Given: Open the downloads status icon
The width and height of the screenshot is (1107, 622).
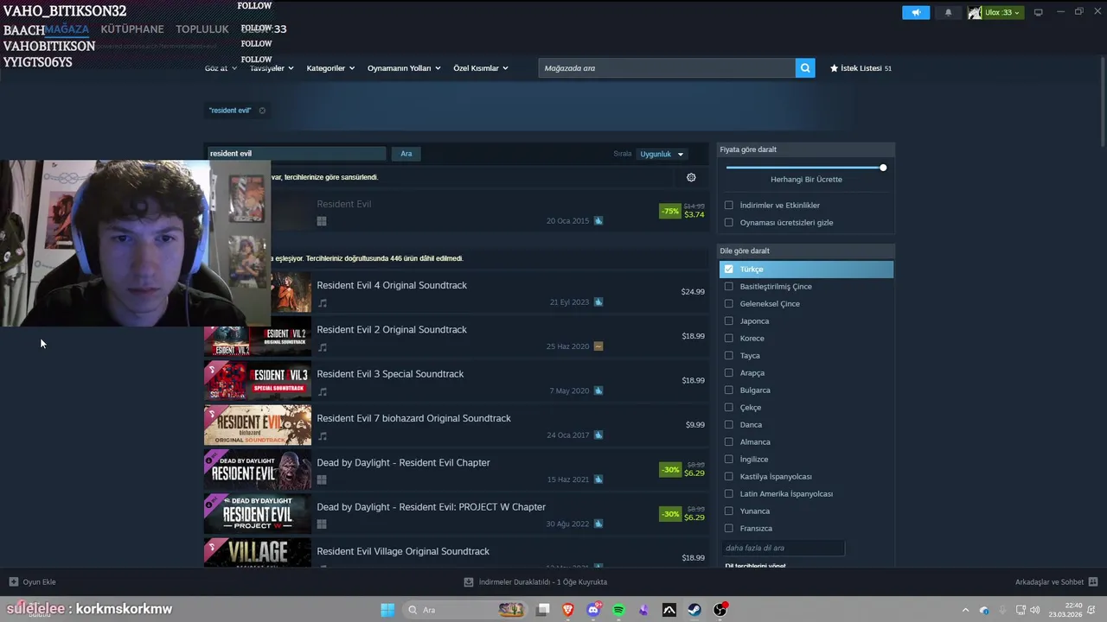Looking at the screenshot, I should tap(469, 581).
